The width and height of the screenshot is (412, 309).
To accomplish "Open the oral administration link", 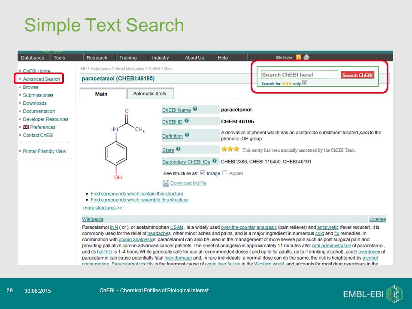I will [332, 245].
